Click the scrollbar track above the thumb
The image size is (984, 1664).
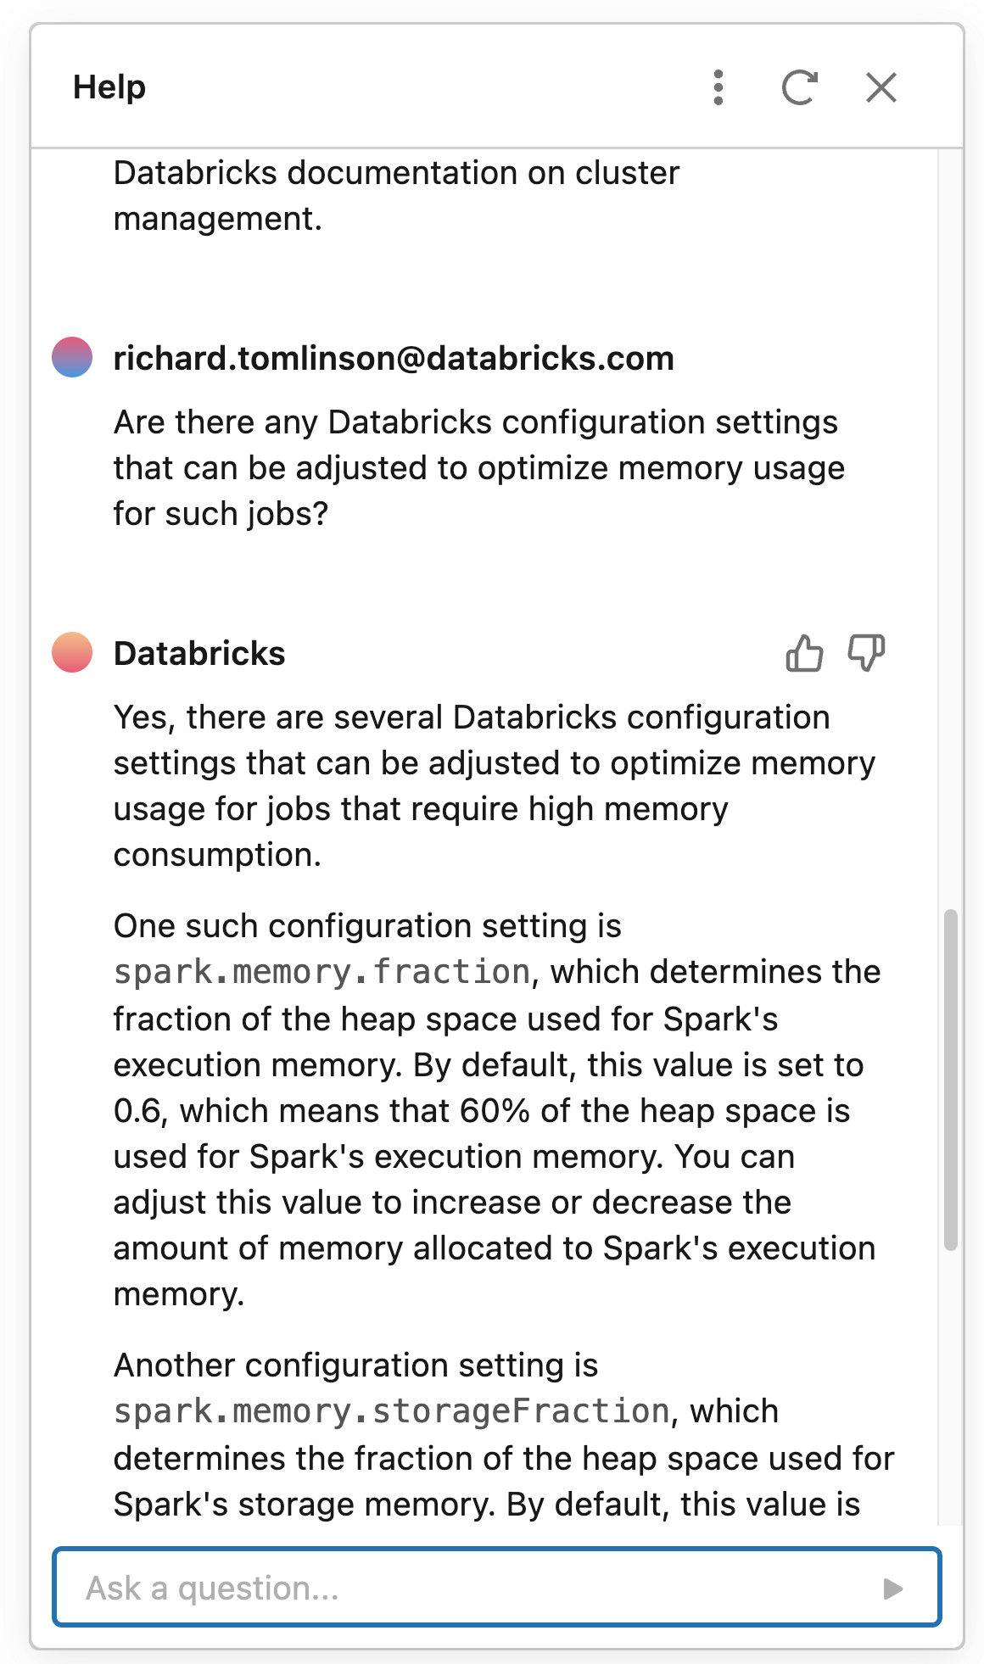[951, 509]
